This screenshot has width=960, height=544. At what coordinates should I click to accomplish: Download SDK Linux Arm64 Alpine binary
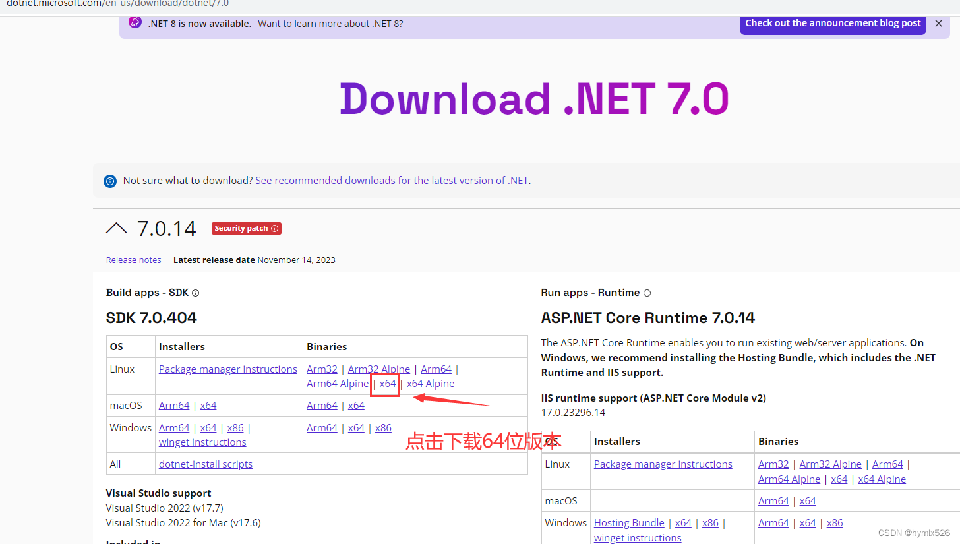(338, 384)
